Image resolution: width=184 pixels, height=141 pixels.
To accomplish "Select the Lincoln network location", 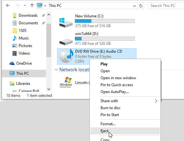I will [82, 83].
